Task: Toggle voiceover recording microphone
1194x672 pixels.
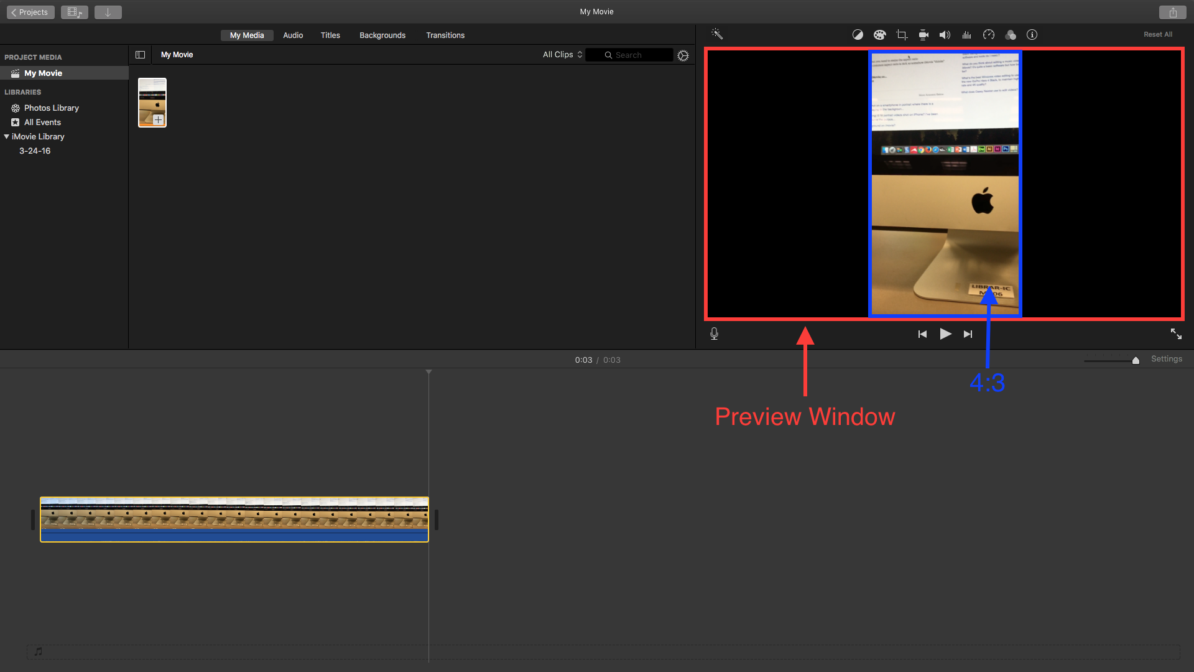Action: 714,334
